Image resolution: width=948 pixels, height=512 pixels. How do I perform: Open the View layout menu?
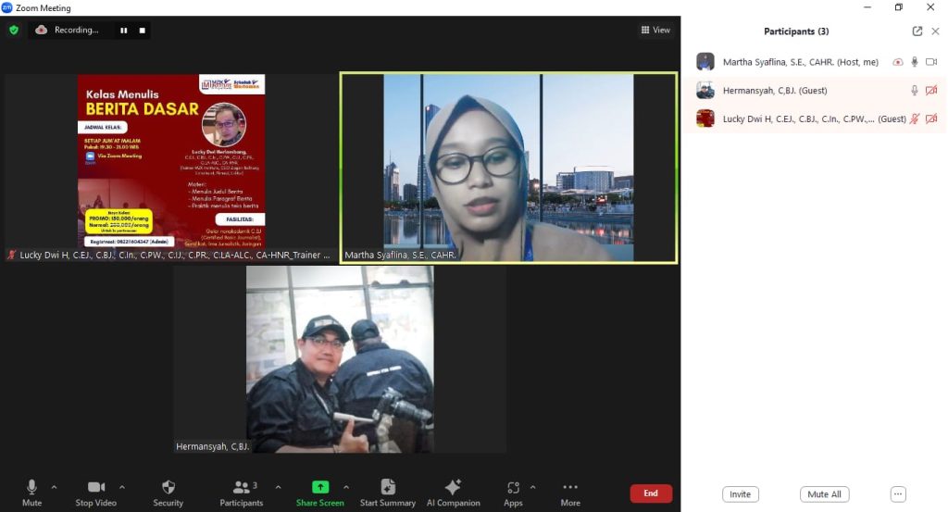coord(655,31)
